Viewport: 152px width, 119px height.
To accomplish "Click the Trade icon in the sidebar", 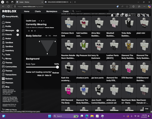I will (x=3, y=54).
